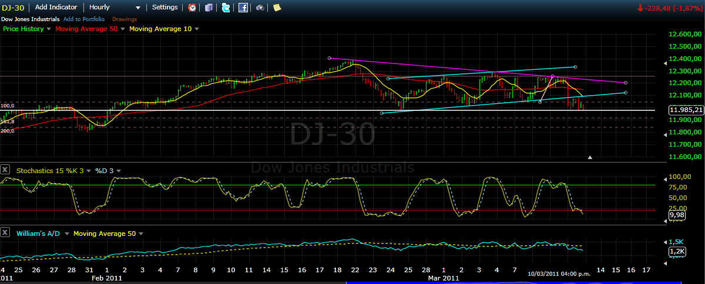Expand the Moving Average 10 dropdown
The height and width of the screenshot is (284, 705).
pyautogui.click(x=197, y=29)
